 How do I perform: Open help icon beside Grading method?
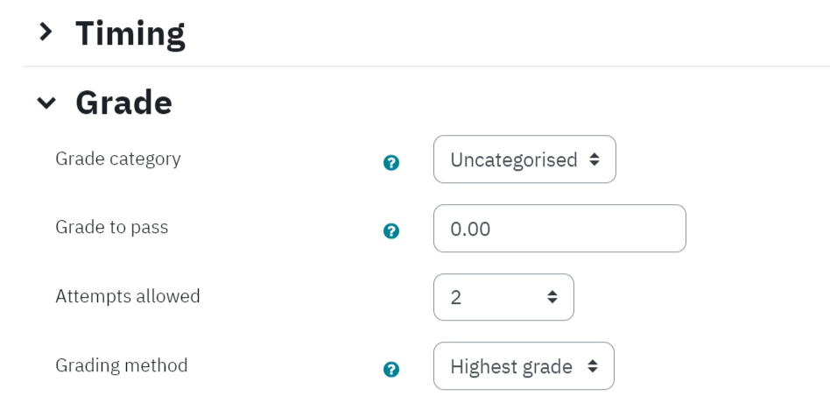(391, 369)
